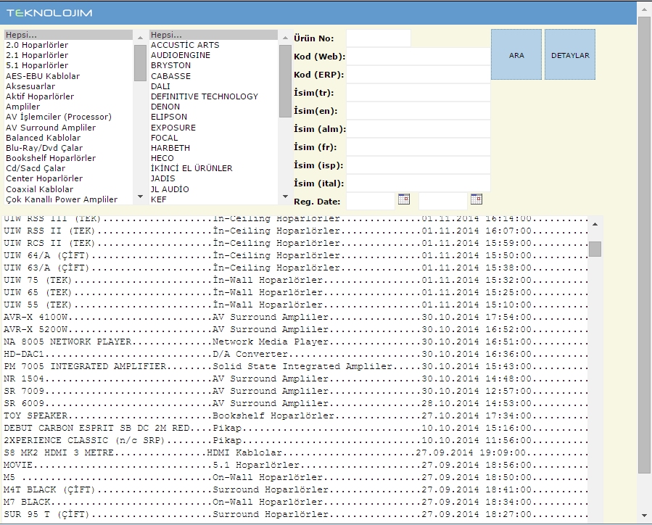
Task: Pick İKİNCİ EL ÜRÜNLER brand
Action: [x=214, y=168]
